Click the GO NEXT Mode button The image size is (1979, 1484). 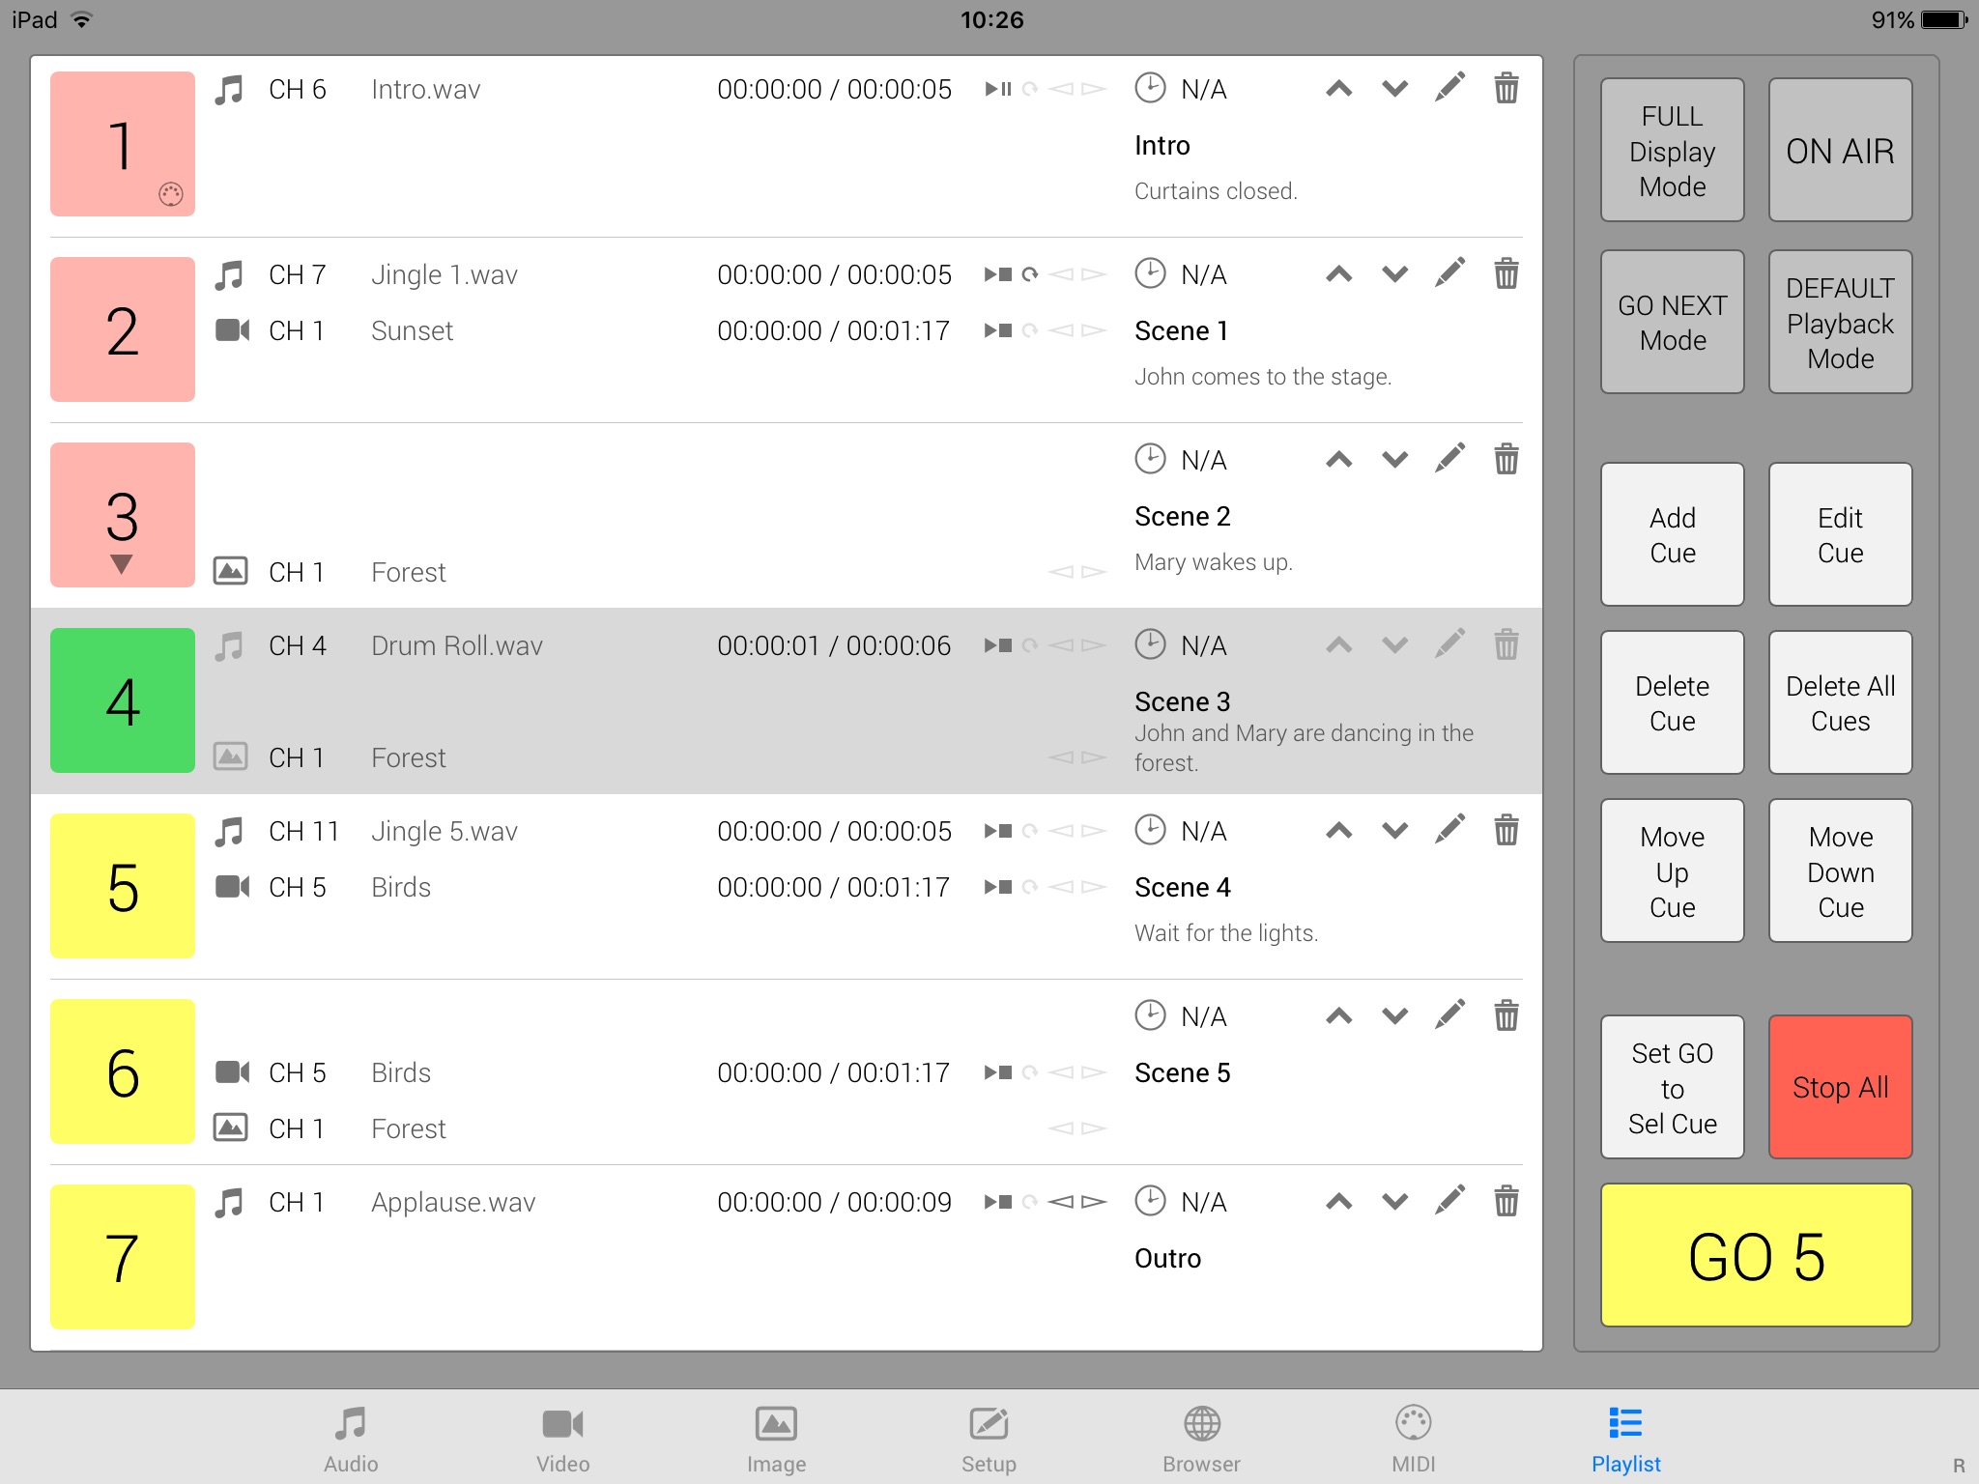pos(1672,323)
